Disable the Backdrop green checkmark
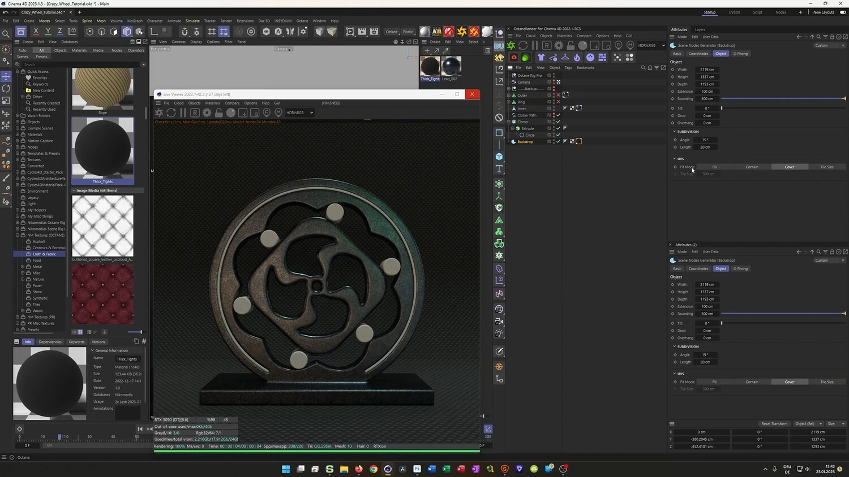Viewport: 849px width, 477px height. click(x=558, y=141)
